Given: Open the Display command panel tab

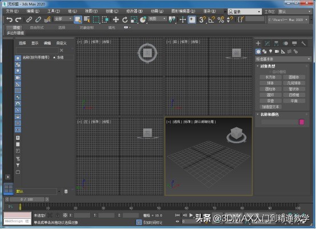Looking at the screenshot, I should (x=294, y=43).
